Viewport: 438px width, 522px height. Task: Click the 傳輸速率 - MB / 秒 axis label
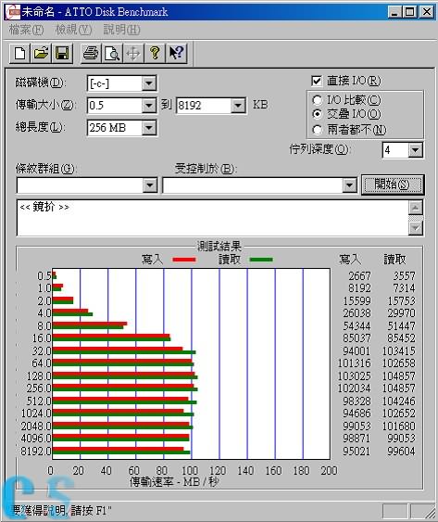click(174, 482)
